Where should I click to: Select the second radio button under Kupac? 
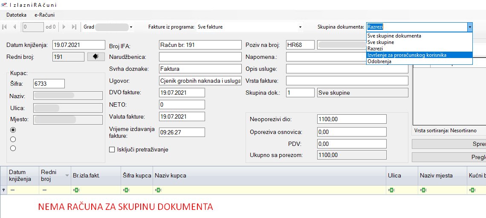pos(13,139)
